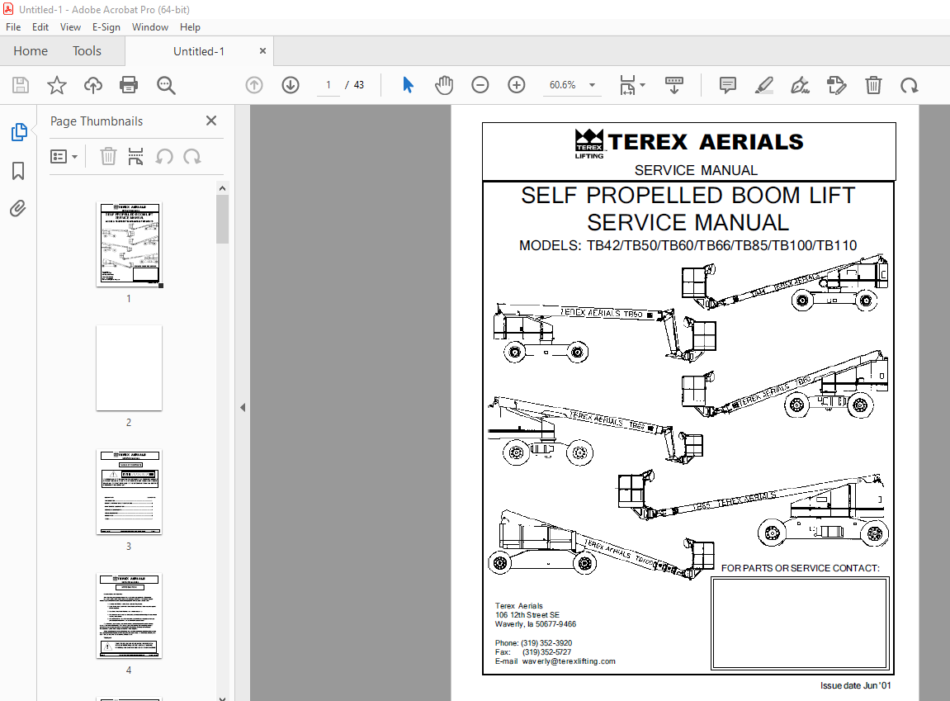
Task: Go to next page with down arrow
Action: pos(291,85)
